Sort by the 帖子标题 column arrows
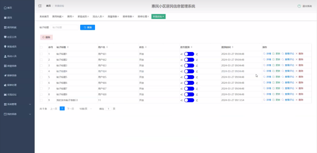 pyautogui.click(x=68, y=47)
